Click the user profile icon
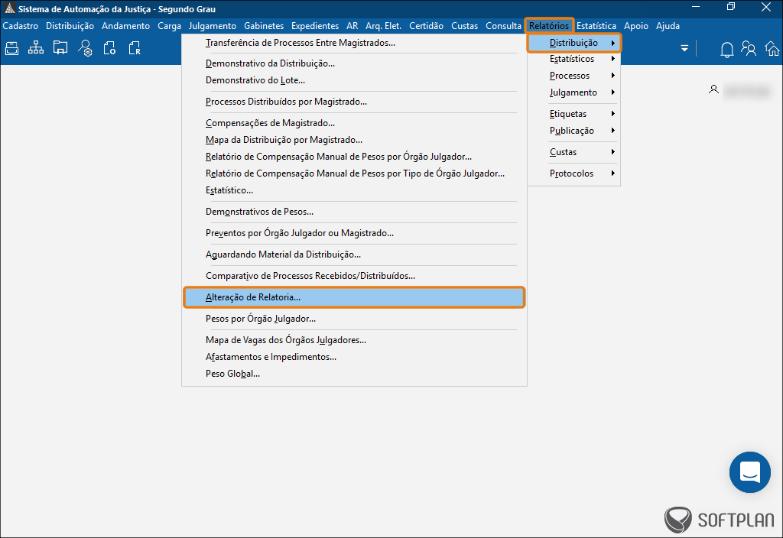The width and height of the screenshot is (783, 538). (713, 89)
